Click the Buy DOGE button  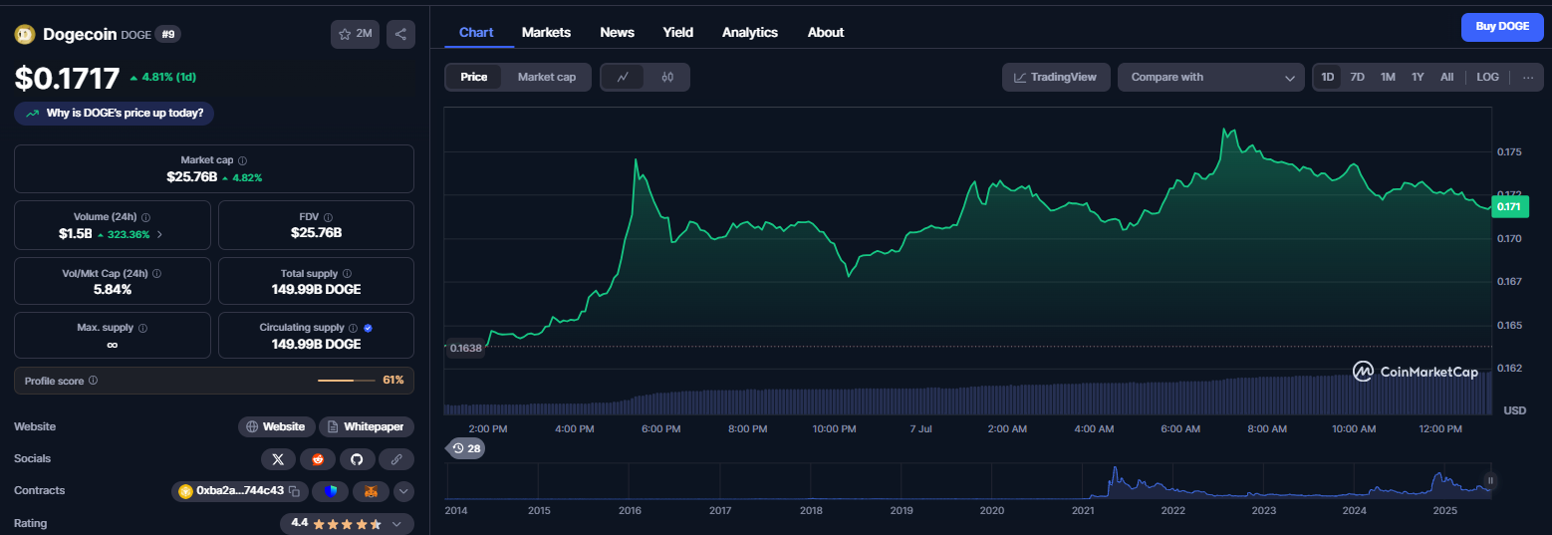1501,27
